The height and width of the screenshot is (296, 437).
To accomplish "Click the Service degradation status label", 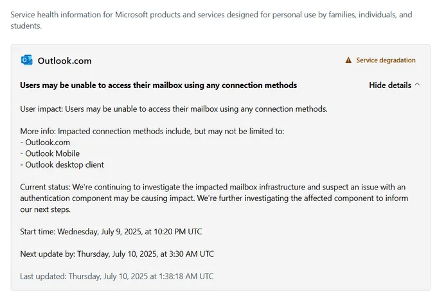I will [x=386, y=60].
